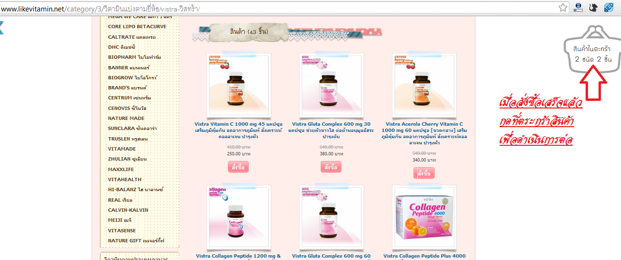Order the 340.00 baht Acerola Cherry
621x260 pixels.
[424, 173]
